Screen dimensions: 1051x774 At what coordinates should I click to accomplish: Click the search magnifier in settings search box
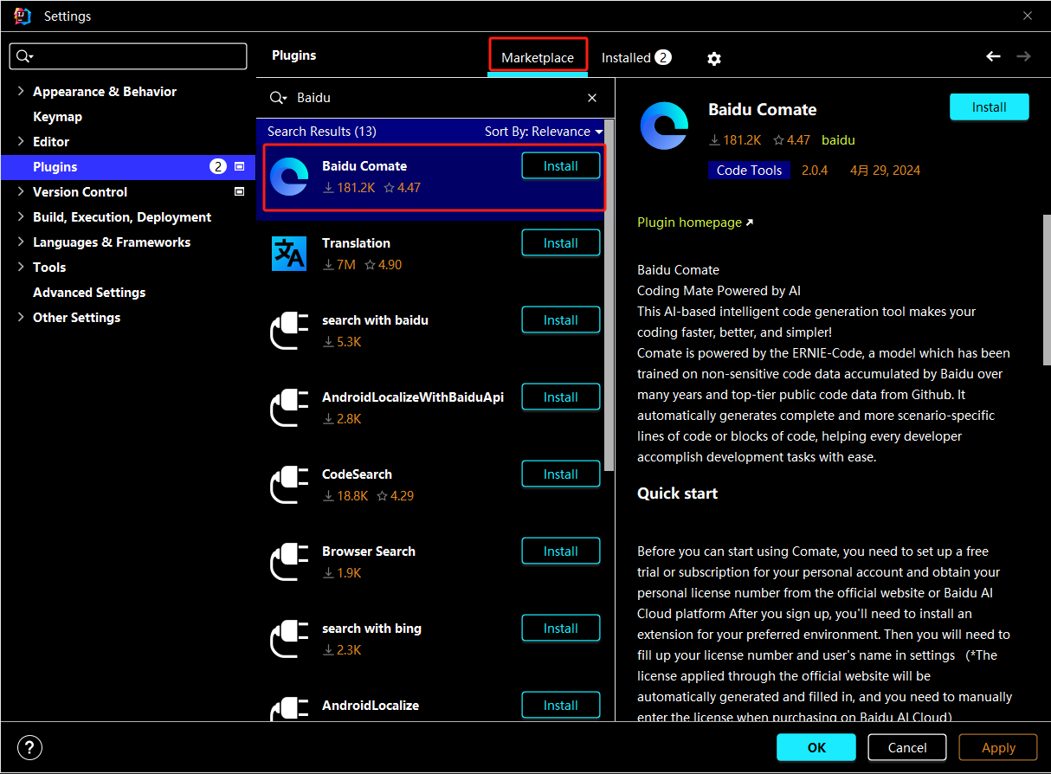(23, 56)
